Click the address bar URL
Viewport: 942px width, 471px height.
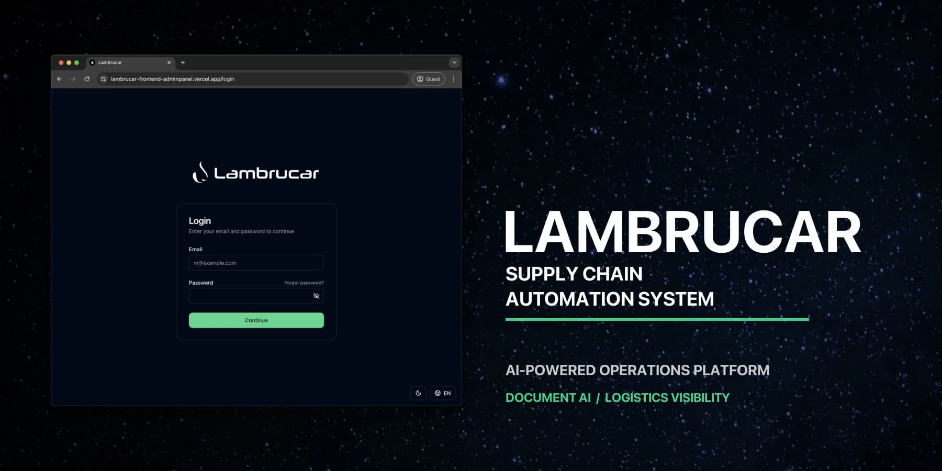coord(173,79)
